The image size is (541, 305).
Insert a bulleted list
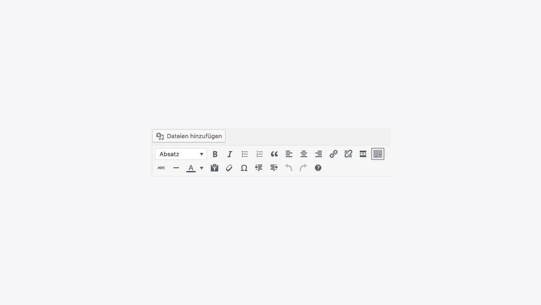[x=244, y=154]
